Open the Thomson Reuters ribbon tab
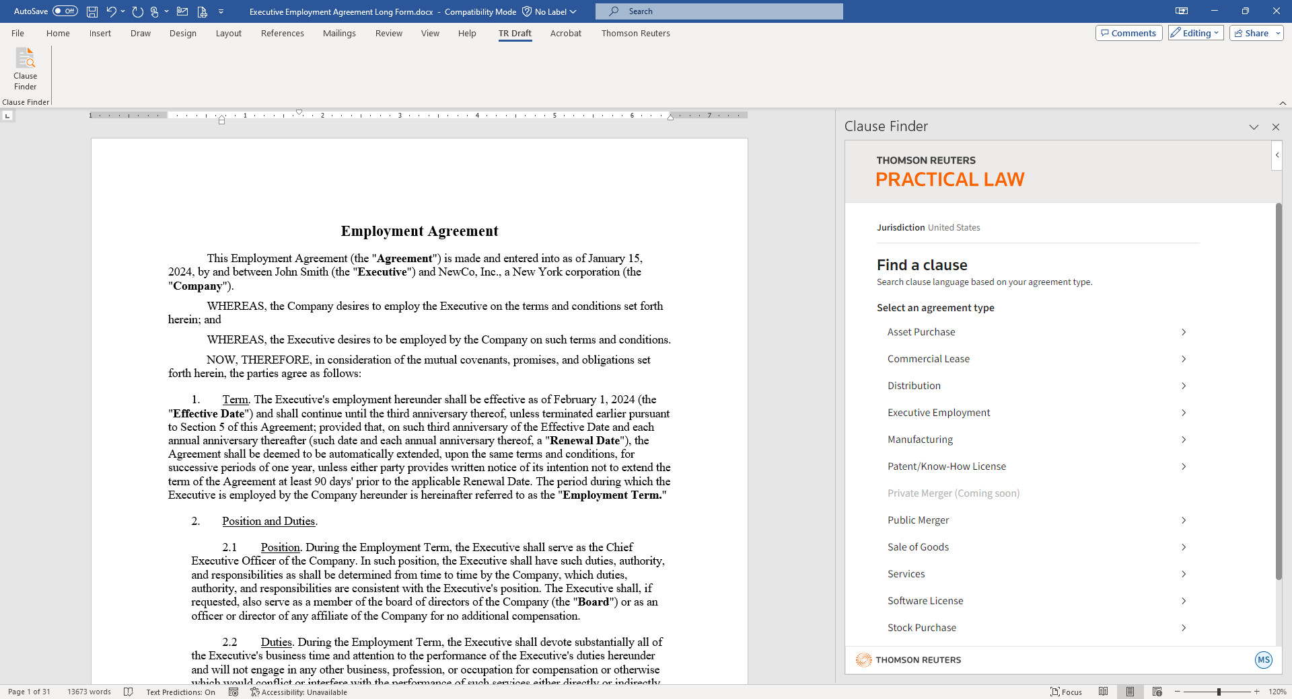 click(x=635, y=33)
